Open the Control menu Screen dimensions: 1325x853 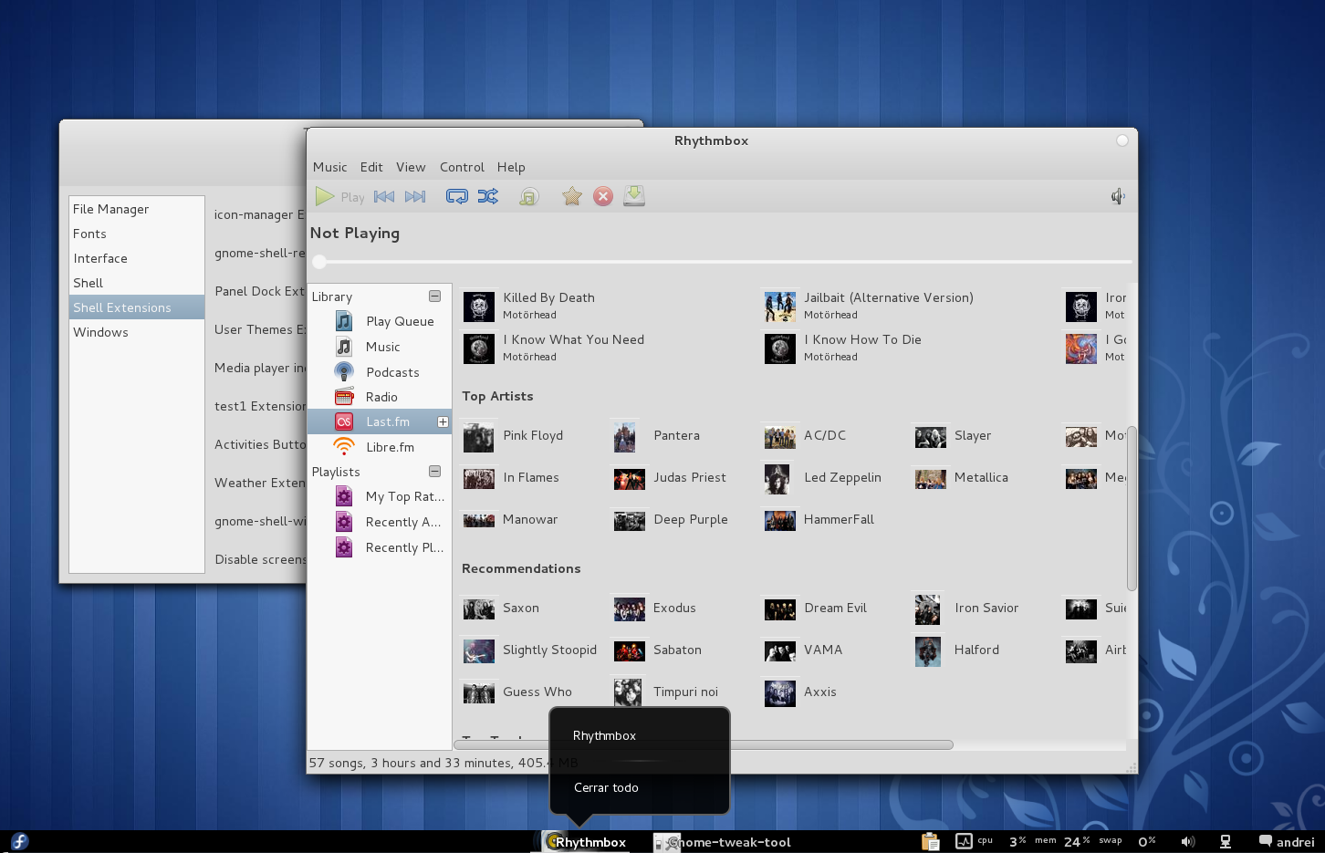pos(461,167)
